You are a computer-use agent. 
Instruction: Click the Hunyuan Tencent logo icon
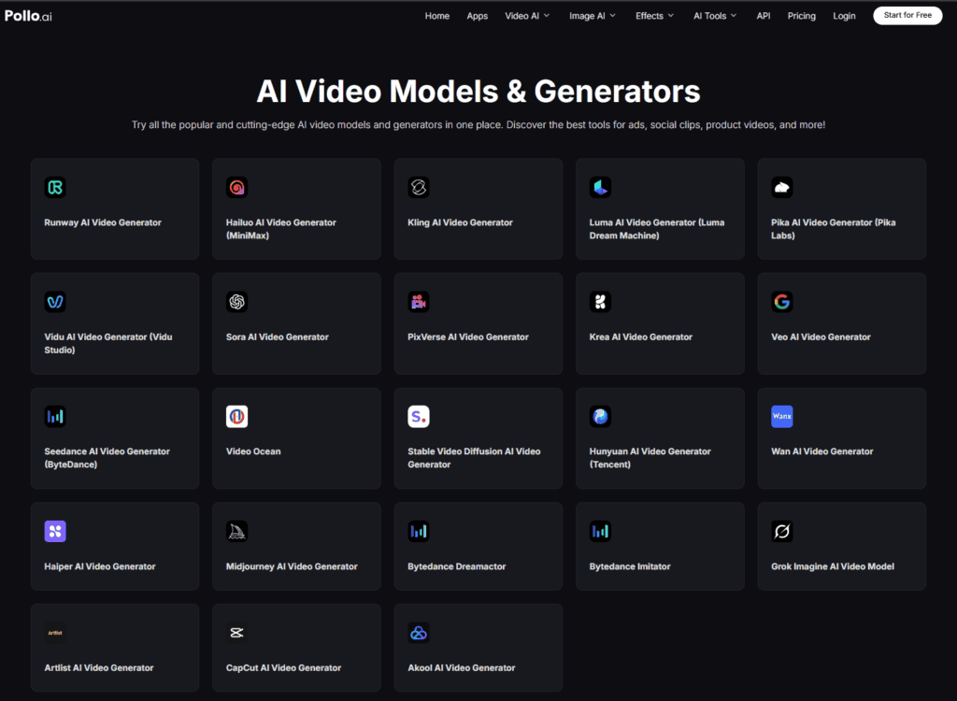coord(600,417)
